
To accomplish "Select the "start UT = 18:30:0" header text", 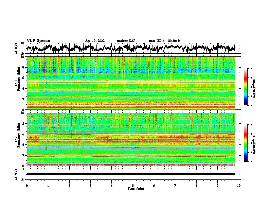I will point(164,41).
